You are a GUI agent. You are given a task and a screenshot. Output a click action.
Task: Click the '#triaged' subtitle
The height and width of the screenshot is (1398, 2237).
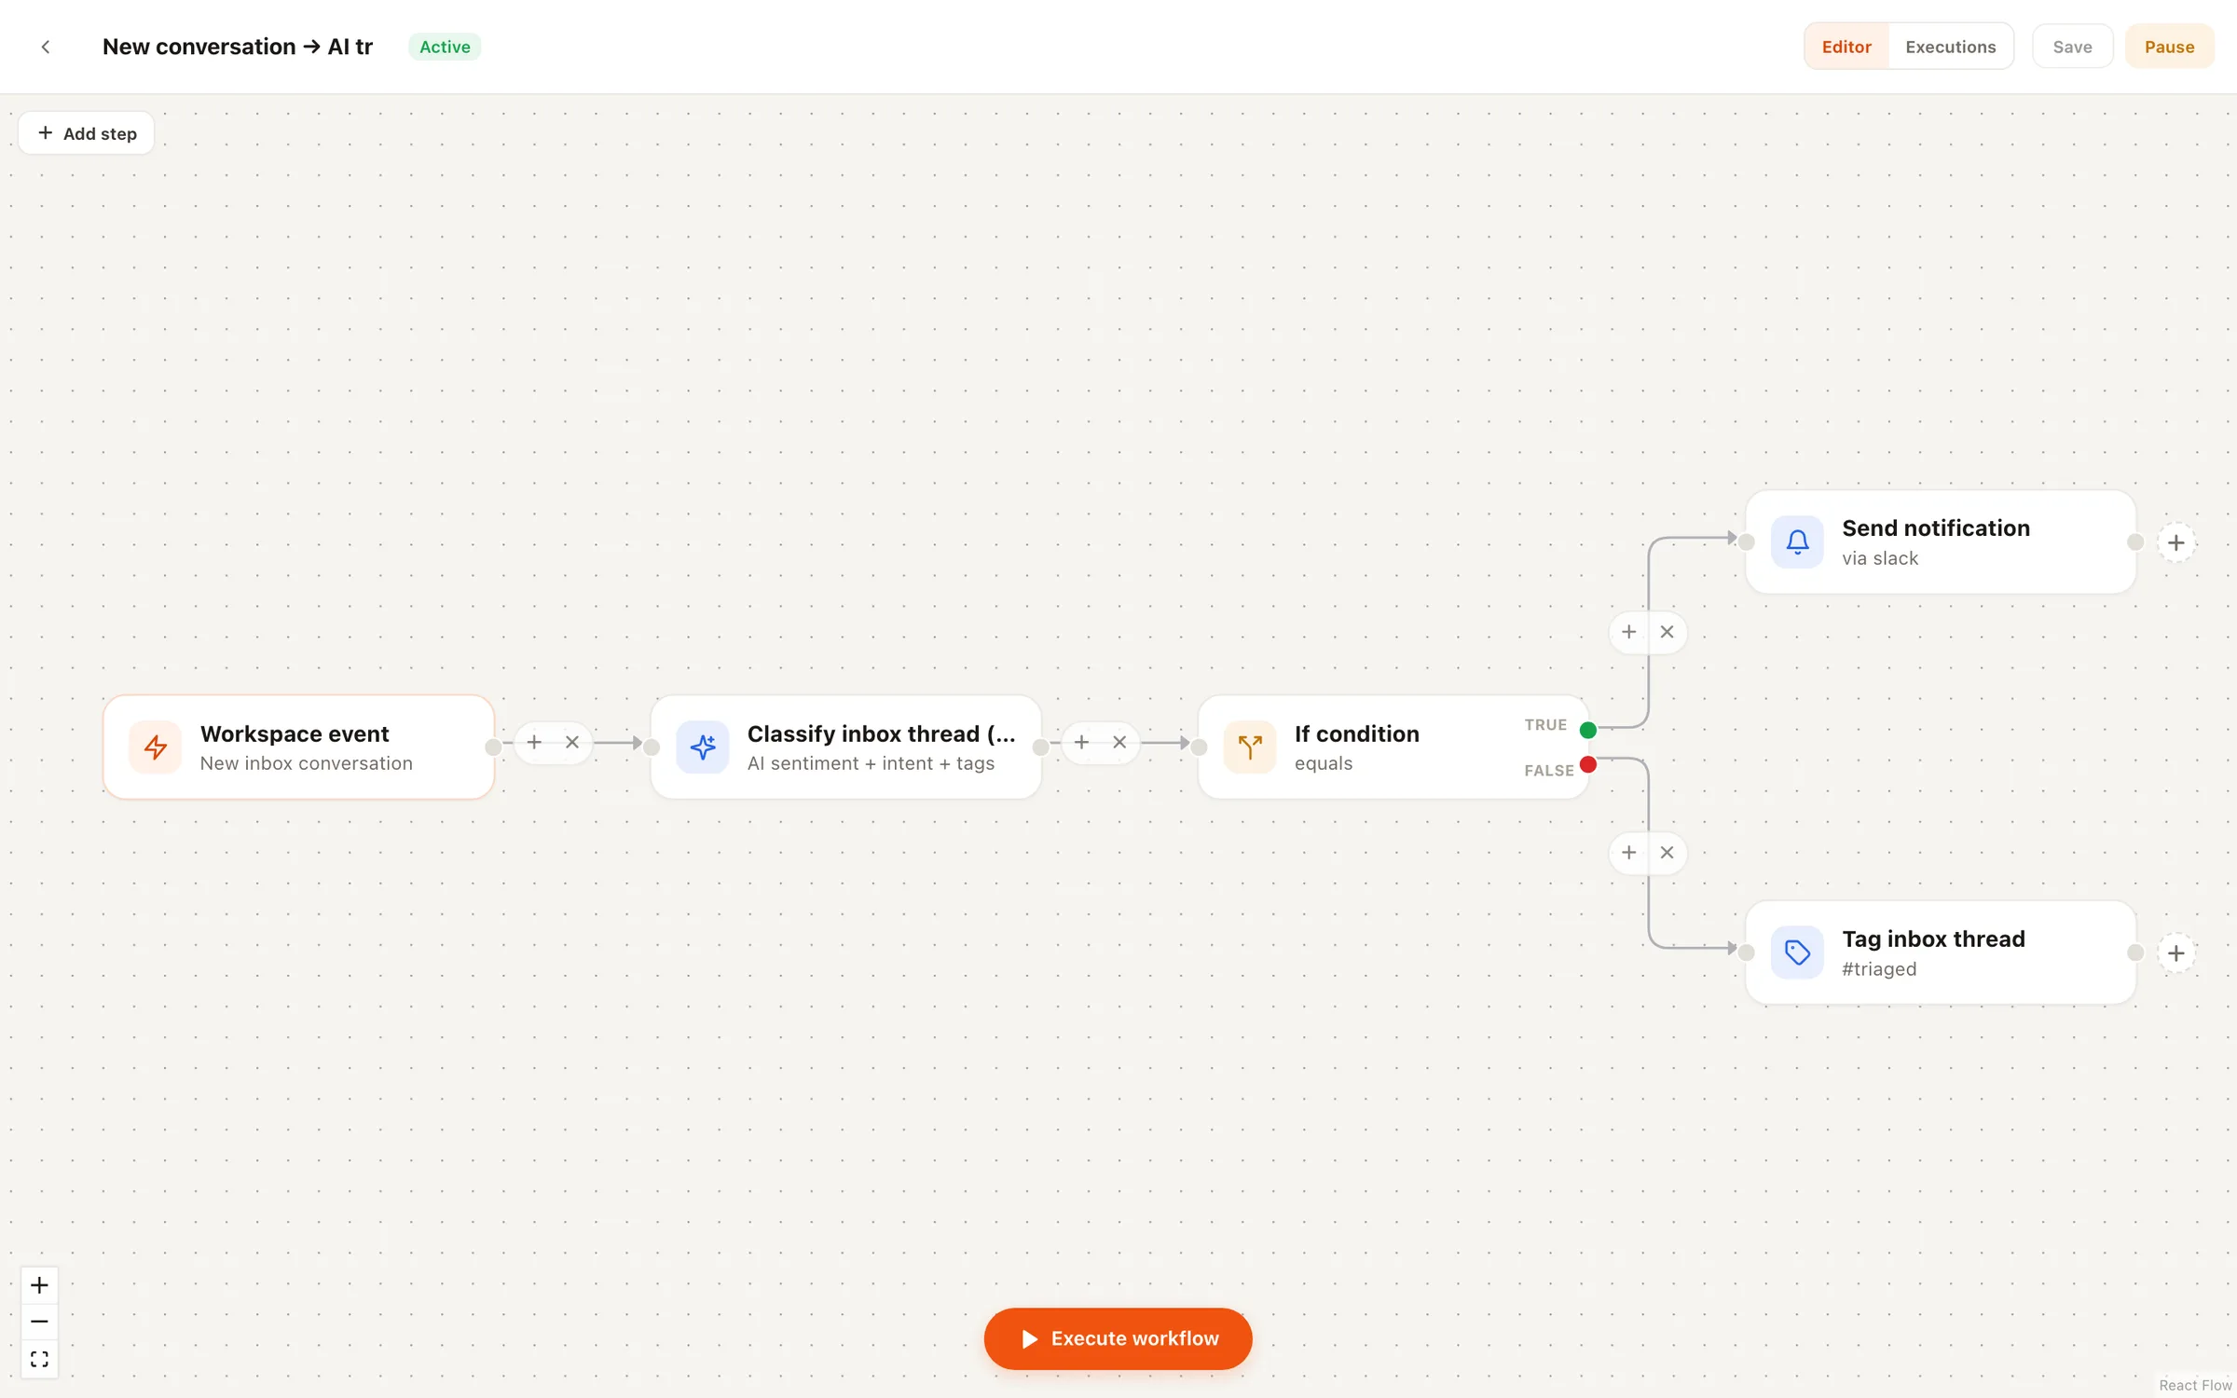click(x=1879, y=969)
